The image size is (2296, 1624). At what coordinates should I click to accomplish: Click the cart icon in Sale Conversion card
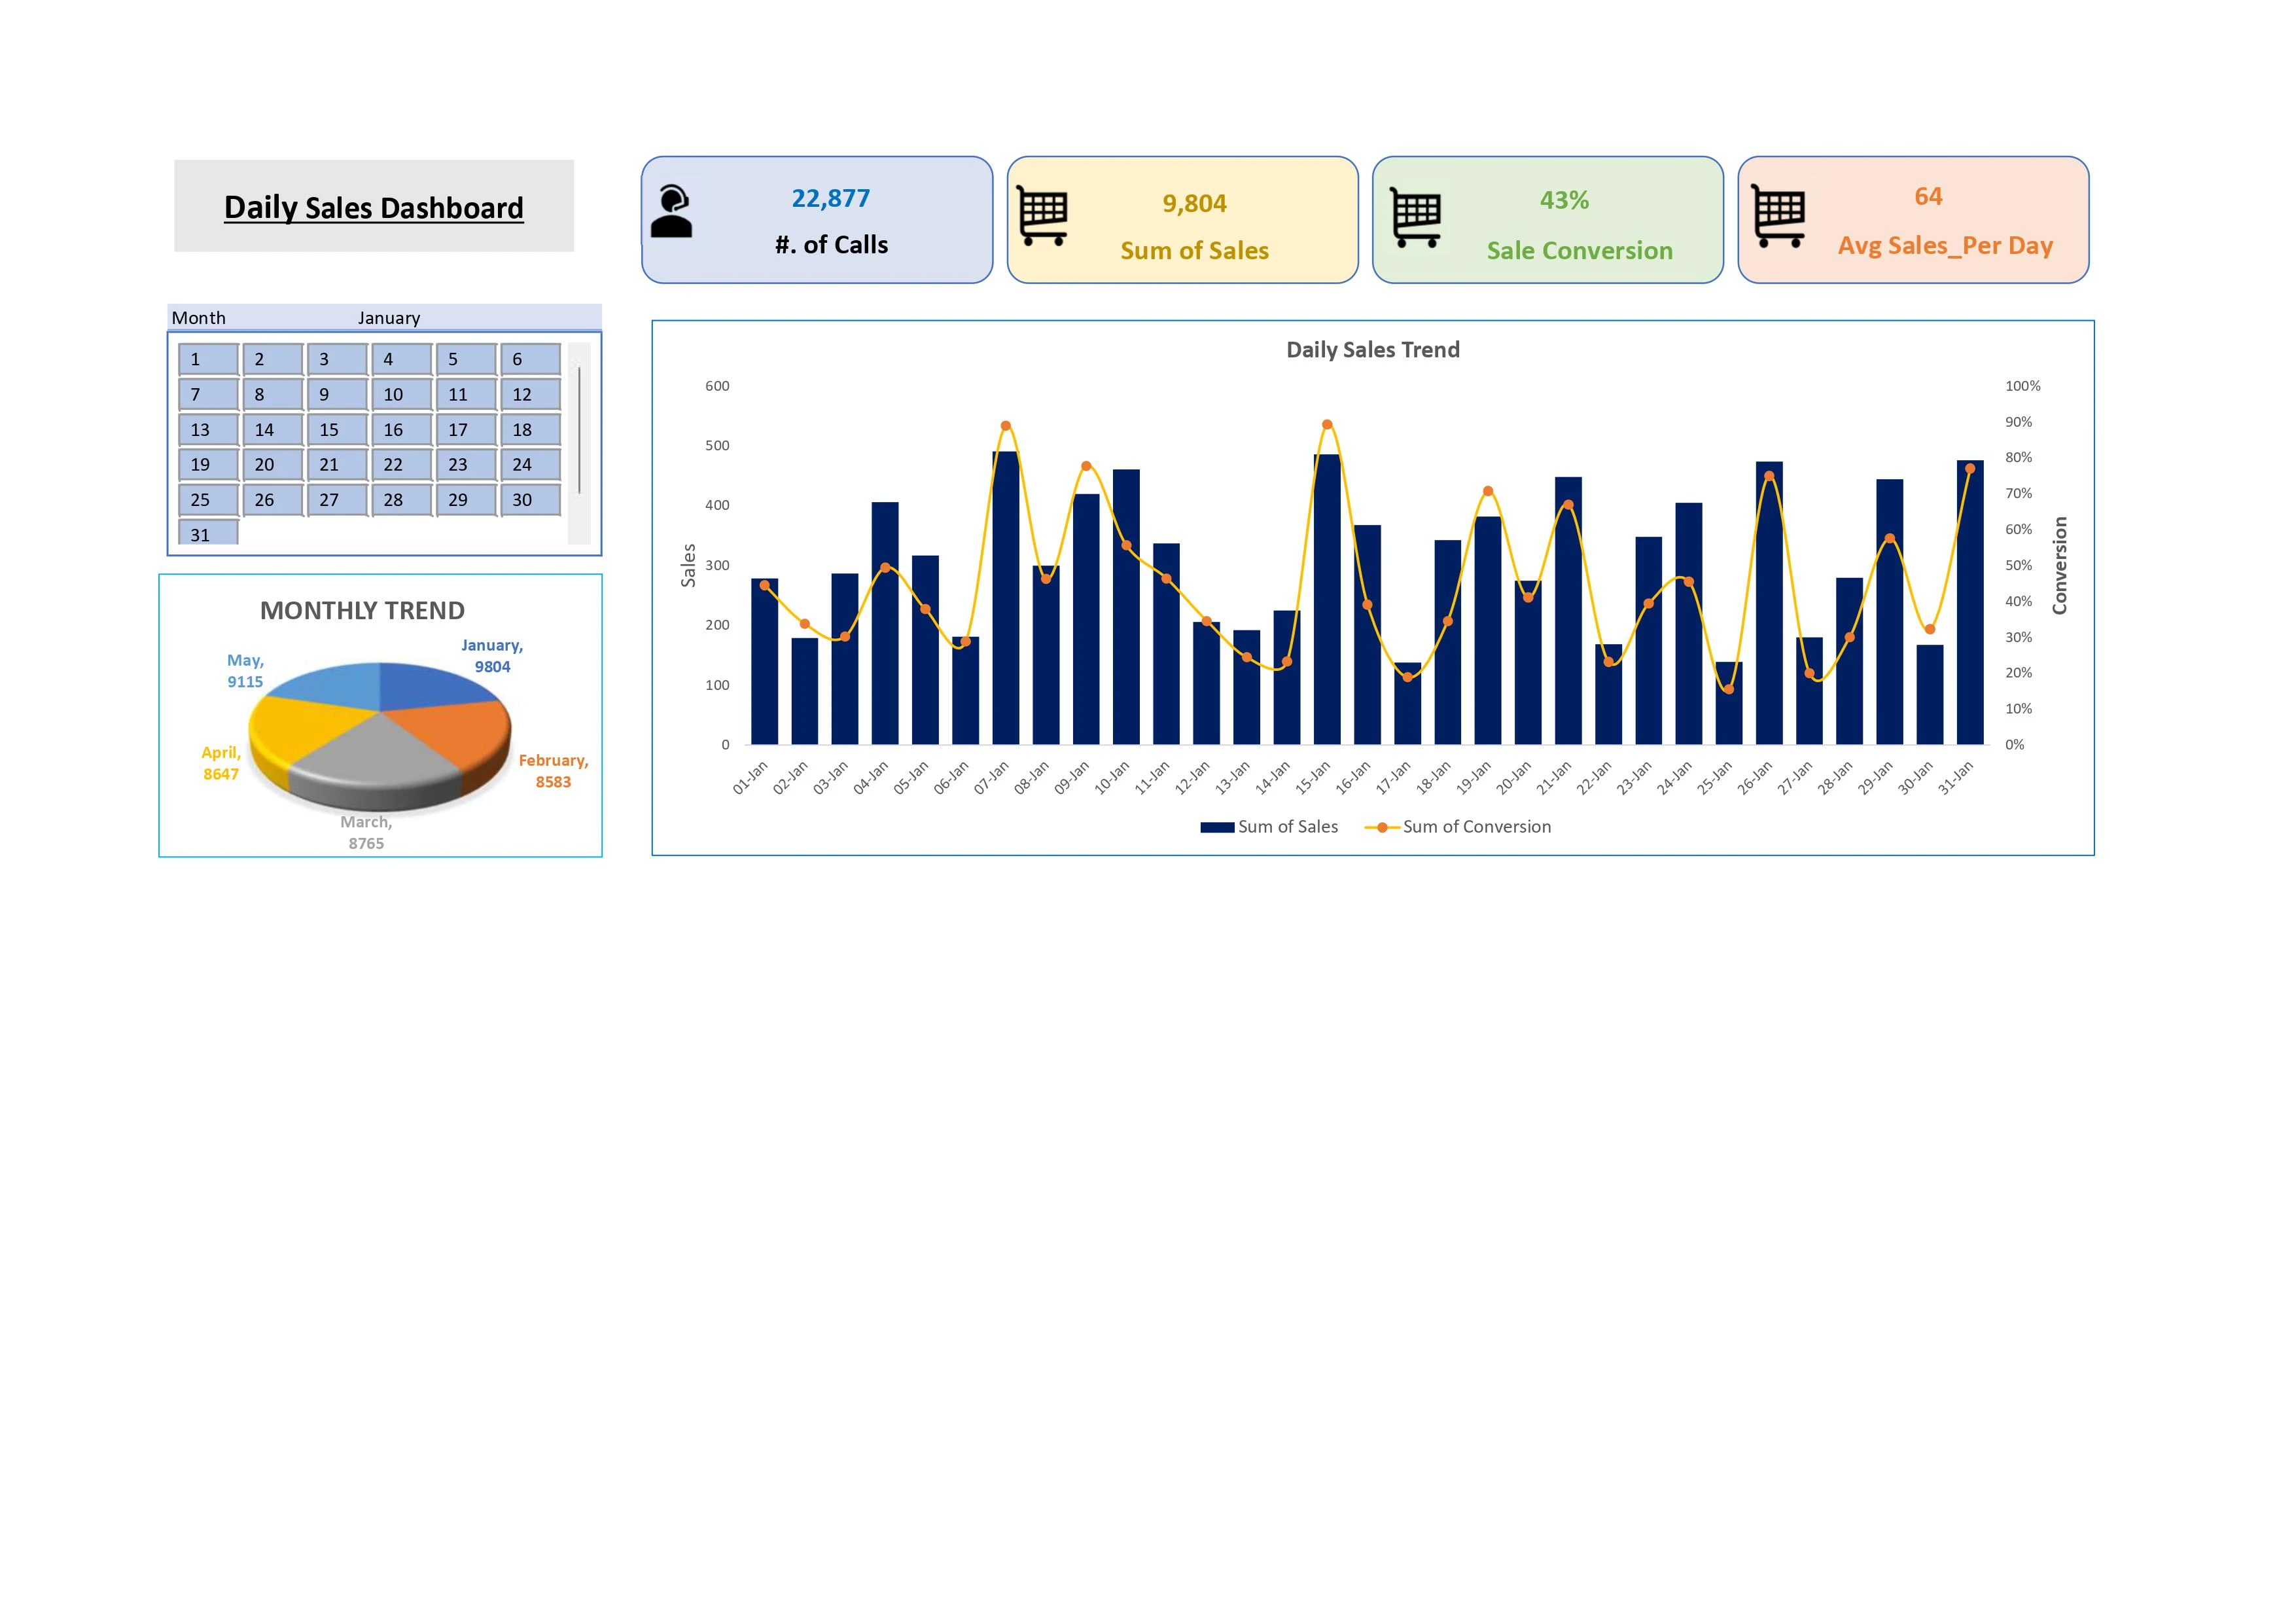1416,218
